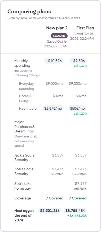Click the Saved Oct 15, 2026 timestamp
This screenshot has height=232, width=101.
point(82,36)
